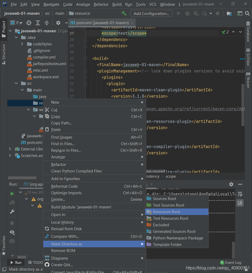
Task: Open the Maven tool window
Action: pyautogui.click(x=248, y=80)
